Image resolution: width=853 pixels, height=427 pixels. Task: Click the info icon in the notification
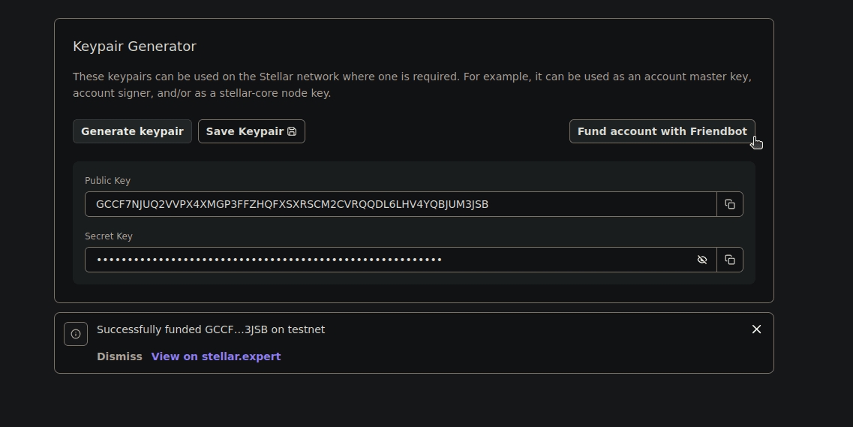click(76, 334)
